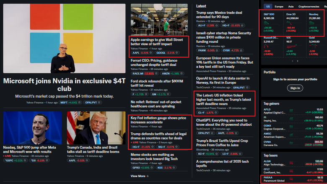Click star next to GM ticker
Image resolution: width=327 pixels, height=184 pixels.
tap(168, 94)
